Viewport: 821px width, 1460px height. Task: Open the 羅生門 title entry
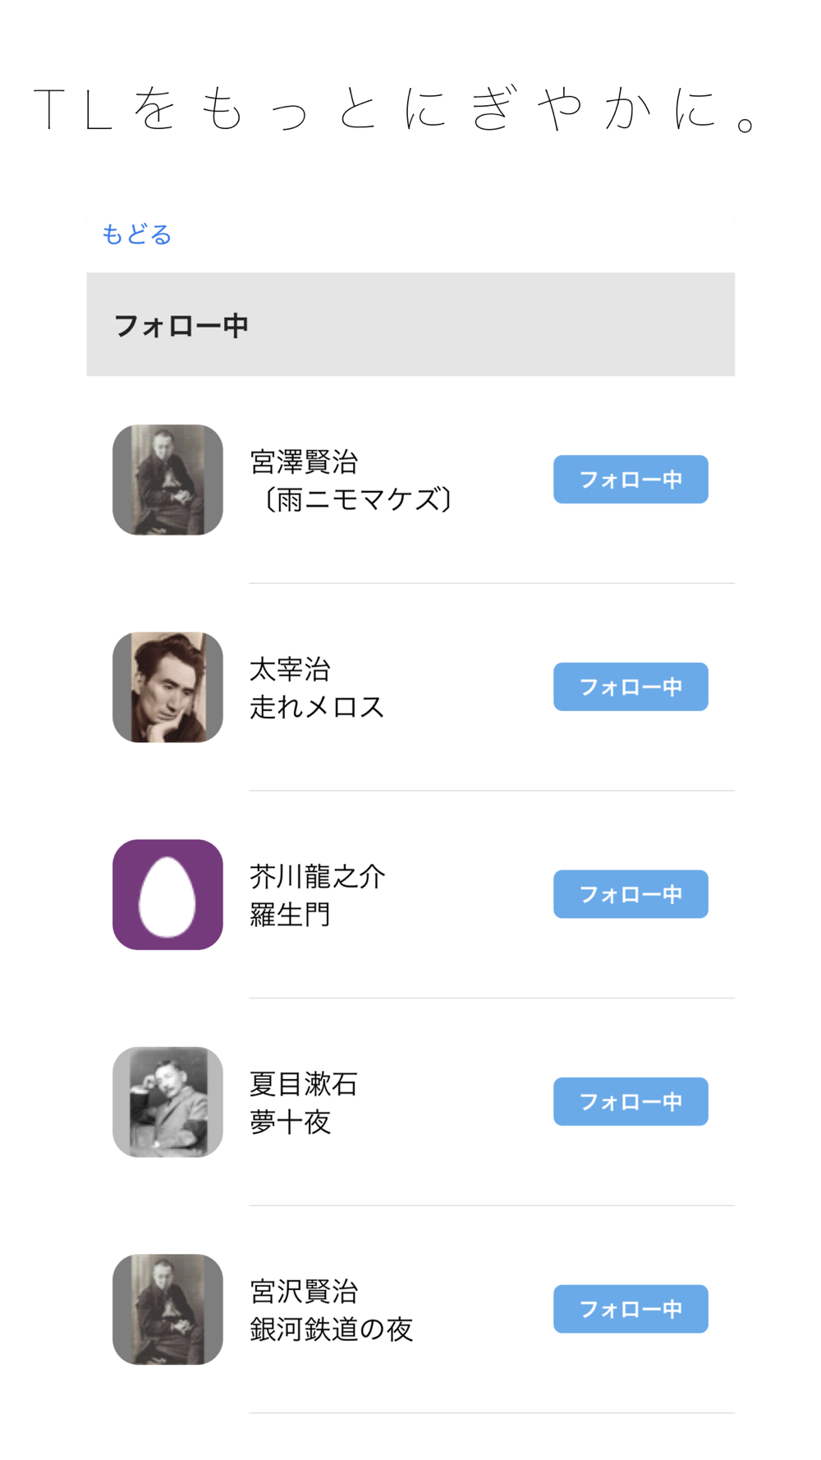(x=290, y=915)
